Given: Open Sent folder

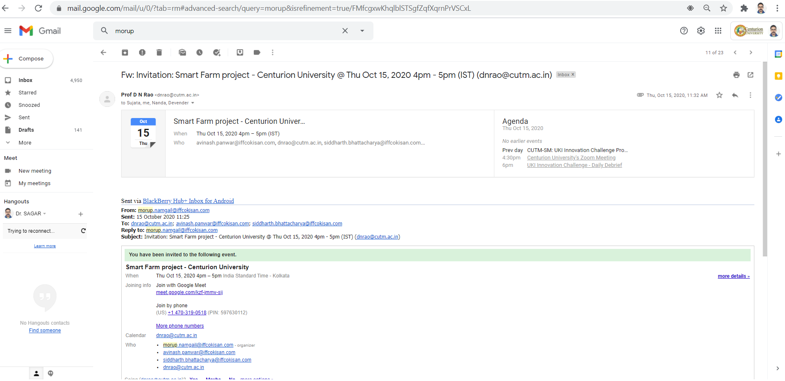Looking at the screenshot, I should pos(24,118).
